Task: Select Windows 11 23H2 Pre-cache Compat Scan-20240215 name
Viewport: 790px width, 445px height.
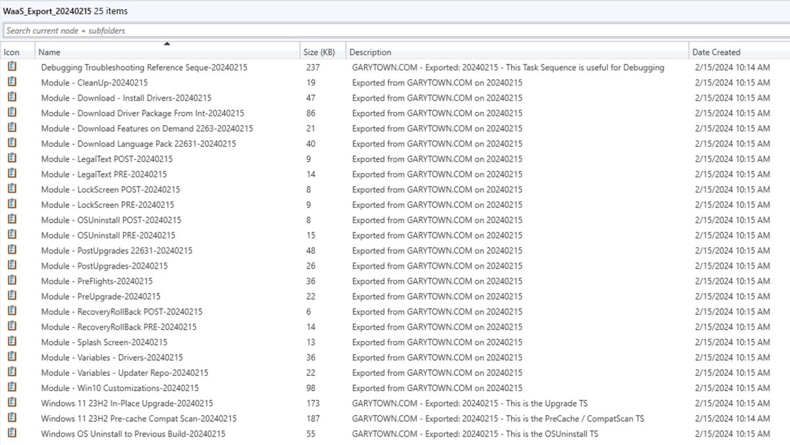Action: click(139, 419)
